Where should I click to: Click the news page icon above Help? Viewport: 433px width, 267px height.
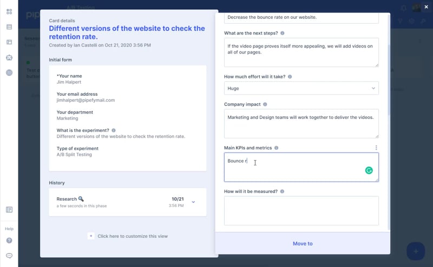point(9,210)
